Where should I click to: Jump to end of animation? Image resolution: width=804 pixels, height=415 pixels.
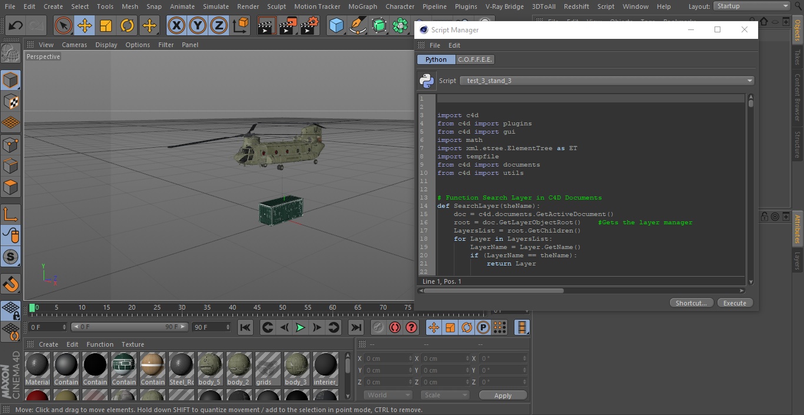[x=356, y=327]
